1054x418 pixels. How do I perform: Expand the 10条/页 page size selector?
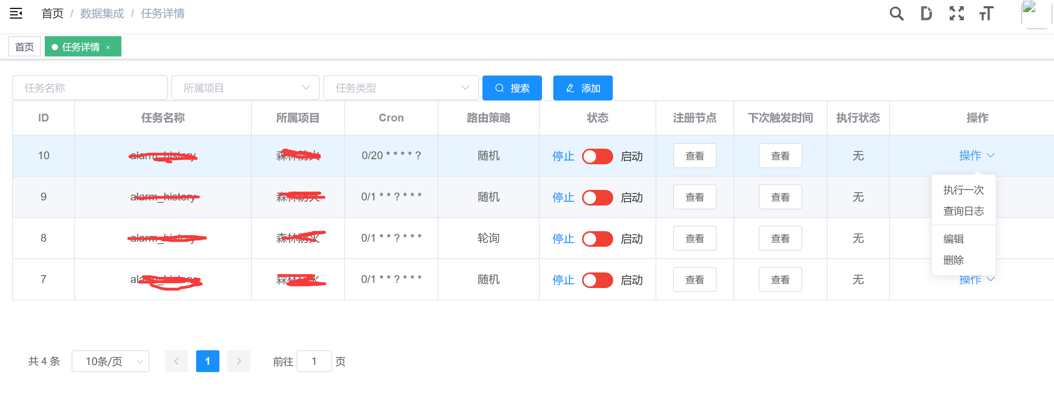pos(110,361)
